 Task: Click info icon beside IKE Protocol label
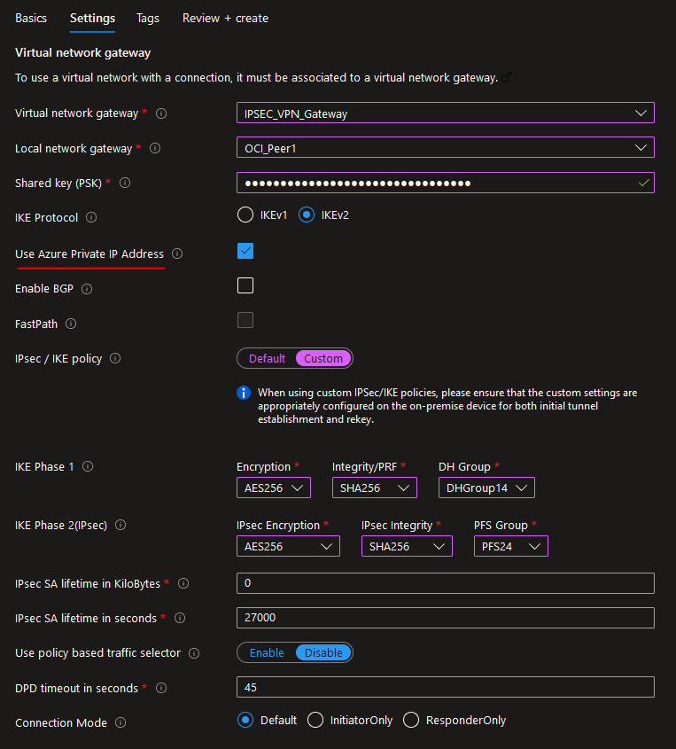[91, 218]
